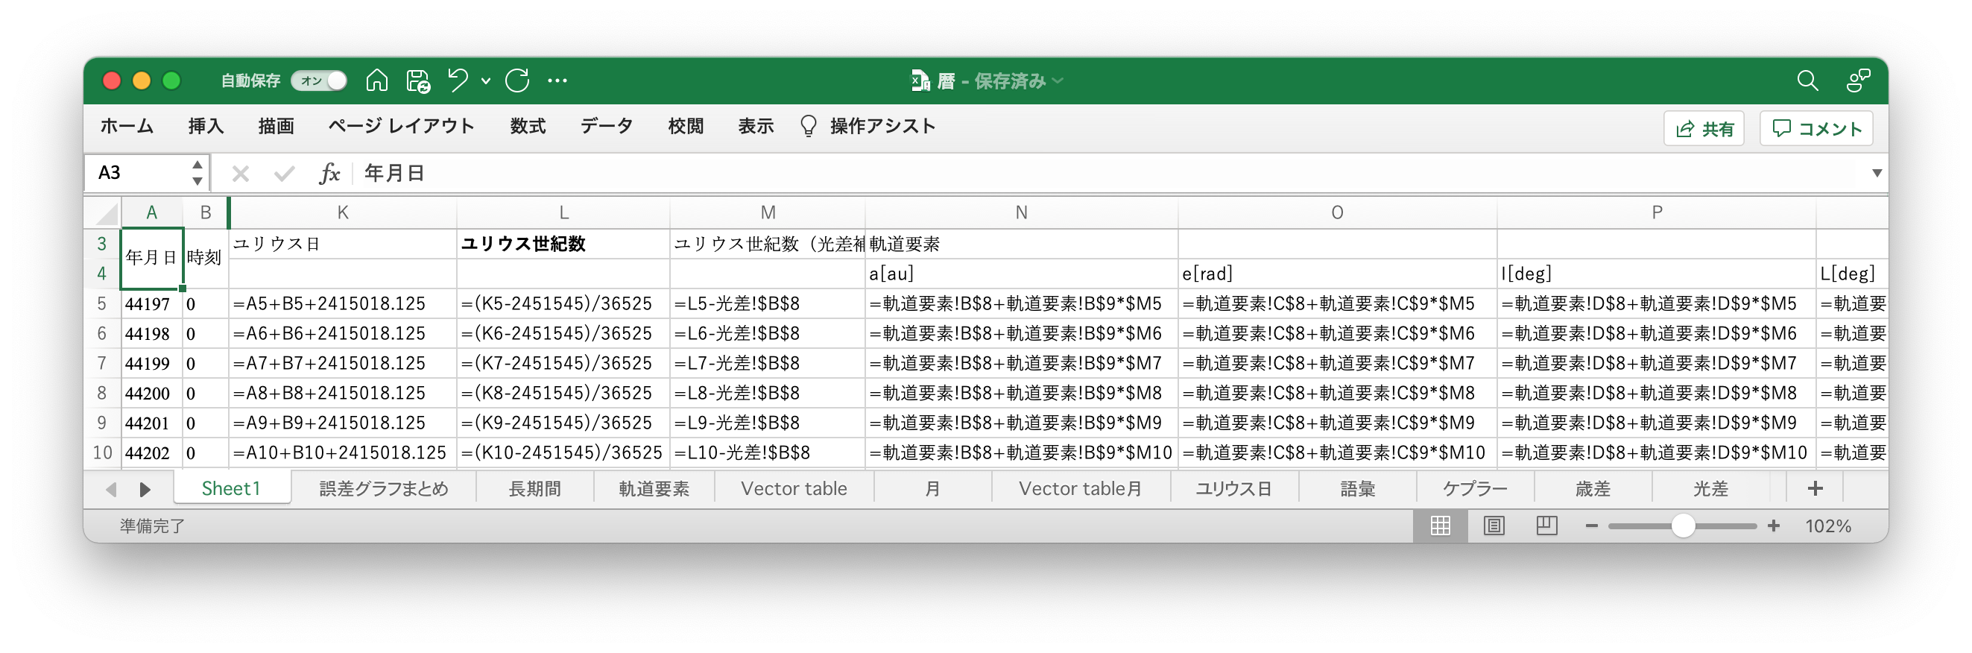Viewport: 1972px width, 653px height.
Task: Click cell 44200 in column A
Action: pyautogui.click(x=151, y=394)
